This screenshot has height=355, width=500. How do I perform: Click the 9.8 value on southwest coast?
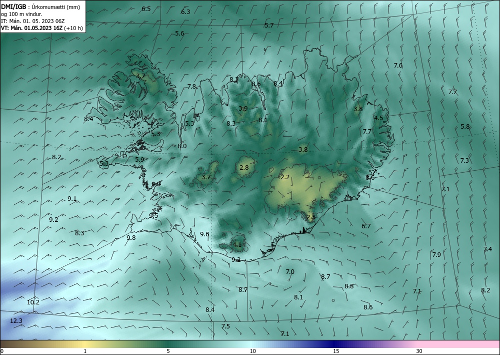tap(131, 238)
